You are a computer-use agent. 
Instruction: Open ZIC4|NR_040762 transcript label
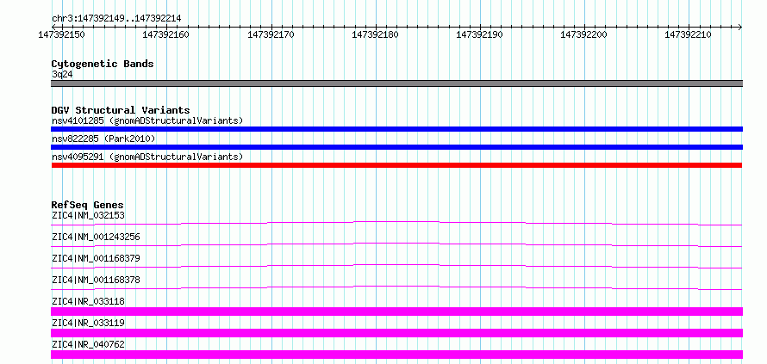coord(88,344)
